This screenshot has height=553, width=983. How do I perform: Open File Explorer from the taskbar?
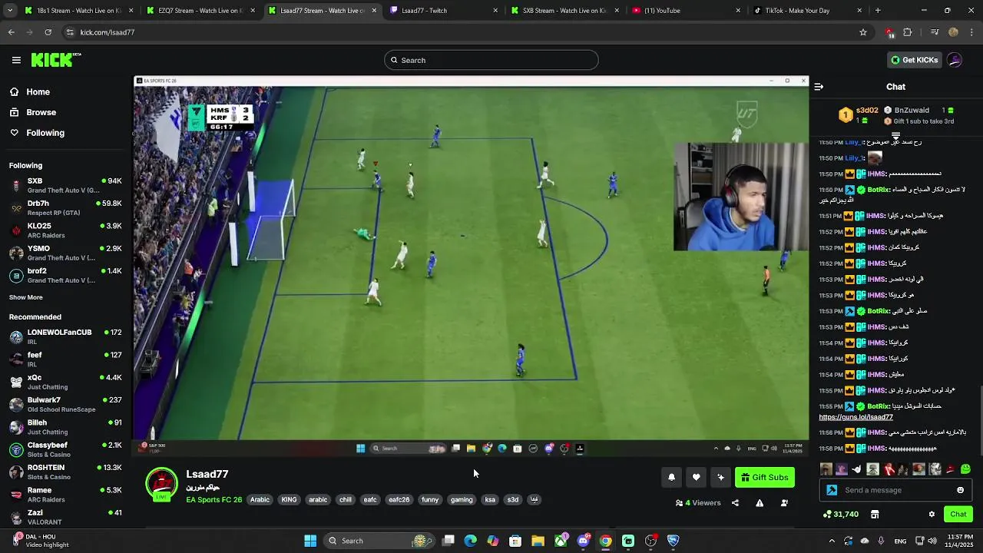click(x=538, y=541)
